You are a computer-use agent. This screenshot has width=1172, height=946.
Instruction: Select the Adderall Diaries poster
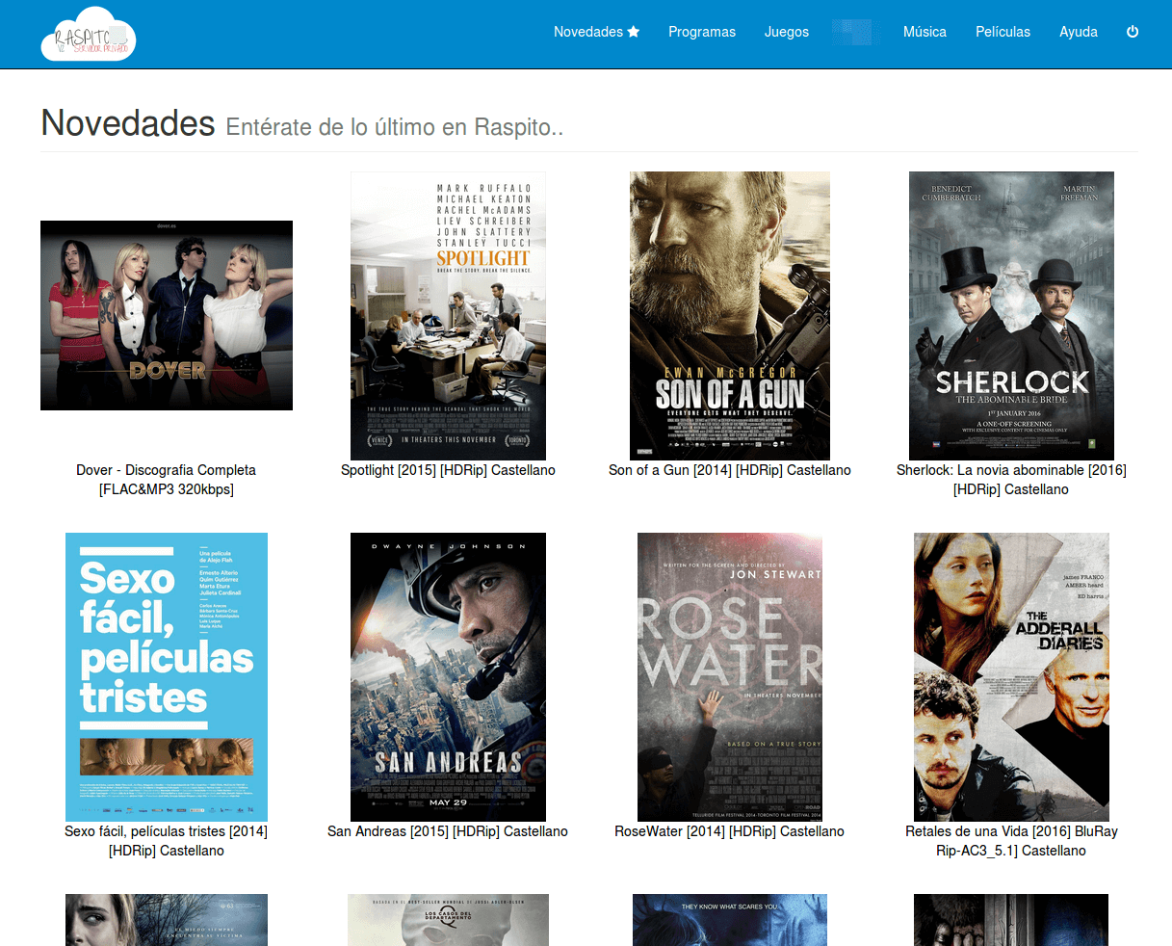click(x=1011, y=676)
